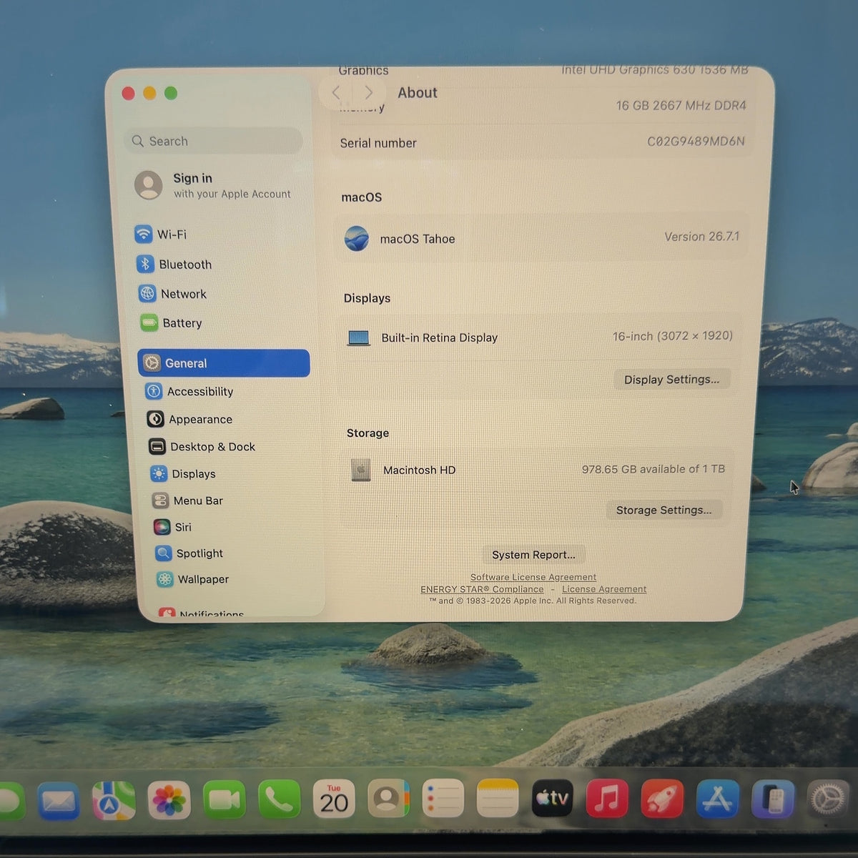Open Bluetooth settings in the sidebar
Screen dimensions: 858x858
(x=174, y=264)
